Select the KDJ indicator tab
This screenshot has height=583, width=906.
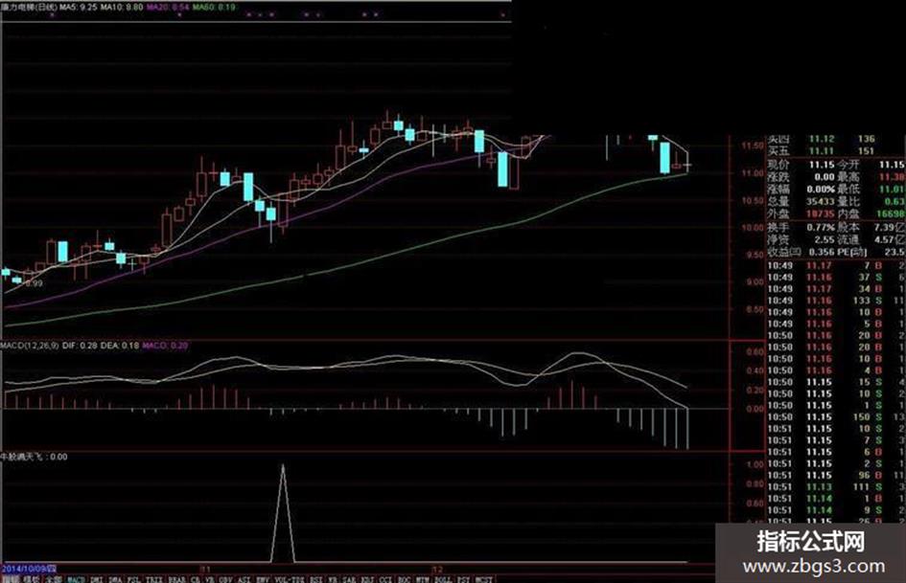[367, 579]
